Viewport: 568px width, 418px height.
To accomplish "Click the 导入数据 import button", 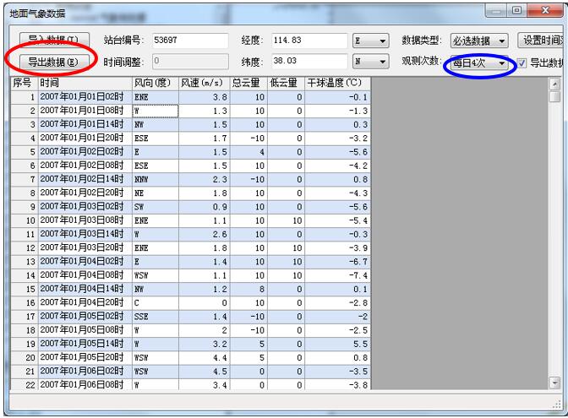I will tap(53, 40).
